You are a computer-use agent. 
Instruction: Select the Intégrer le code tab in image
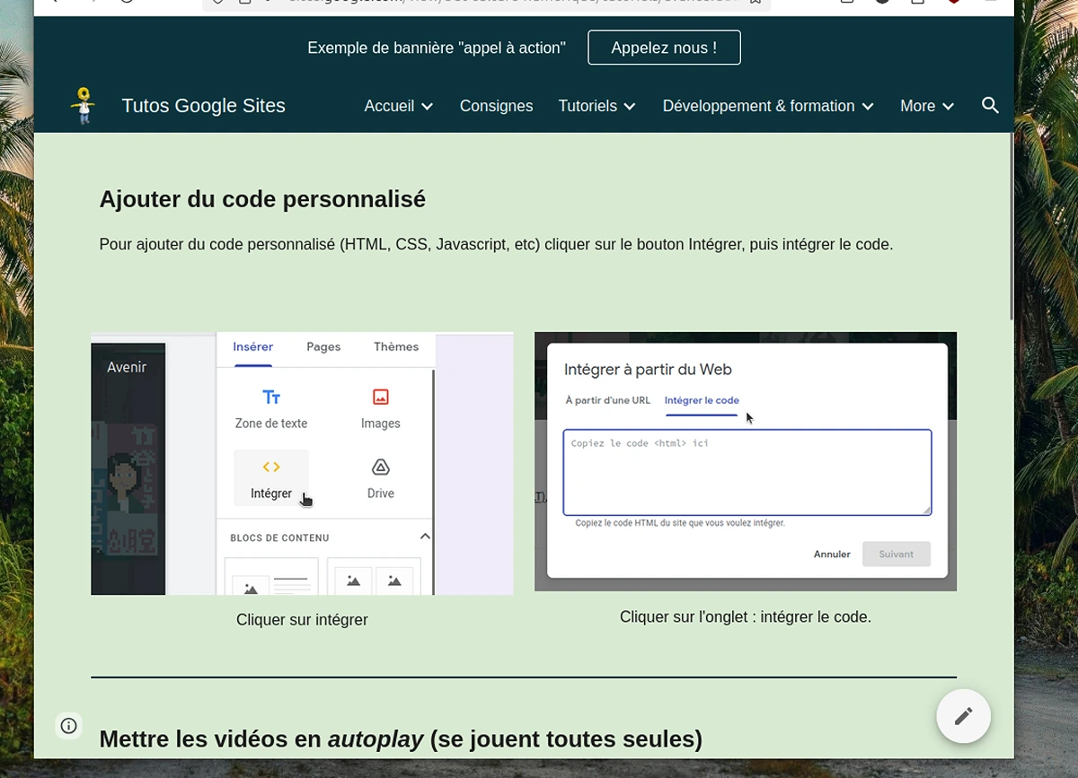(x=702, y=400)
